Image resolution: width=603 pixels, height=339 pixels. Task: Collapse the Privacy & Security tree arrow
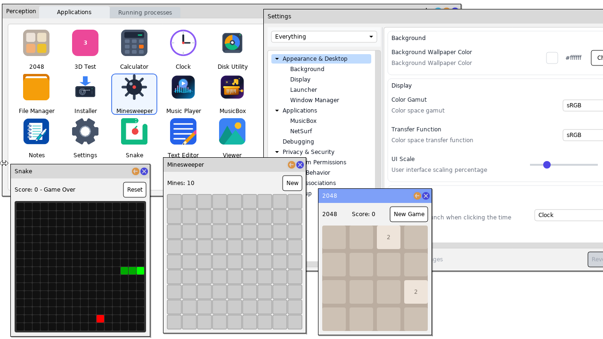277,152
